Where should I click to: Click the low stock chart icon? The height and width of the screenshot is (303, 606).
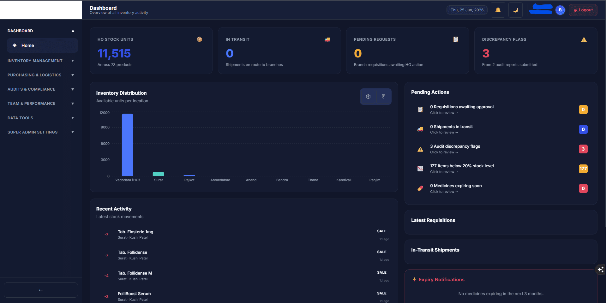coord(420,169)
